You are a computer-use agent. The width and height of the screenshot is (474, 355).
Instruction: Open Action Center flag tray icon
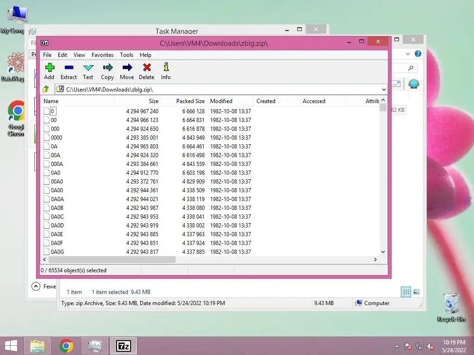coord(408,346)
